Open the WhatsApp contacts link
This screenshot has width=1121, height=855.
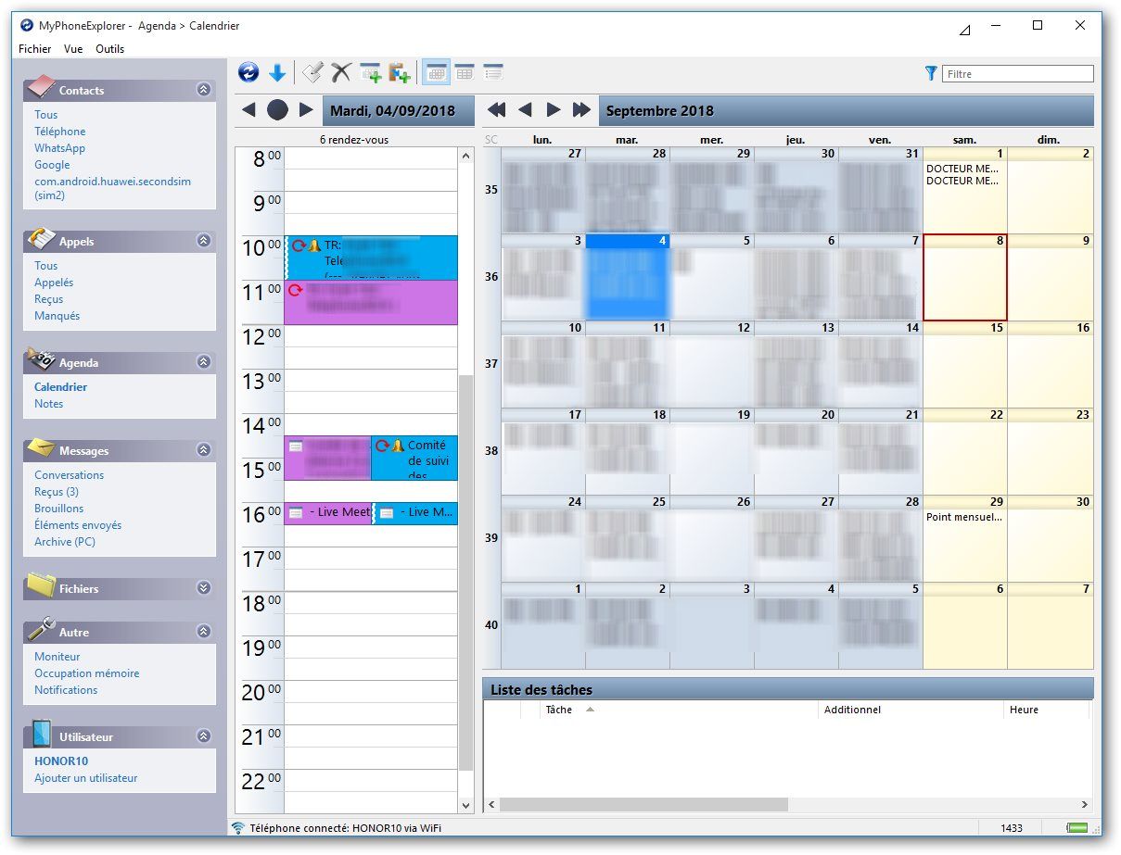click(x=59, y=148)
